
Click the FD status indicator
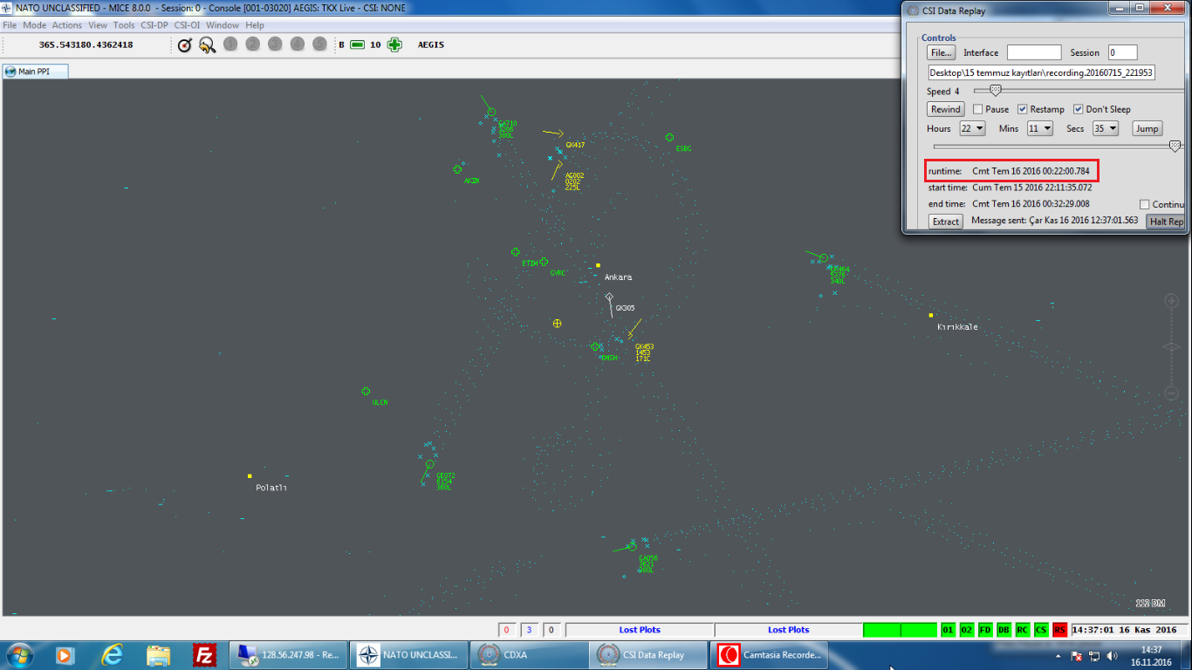tap(985, 630)
